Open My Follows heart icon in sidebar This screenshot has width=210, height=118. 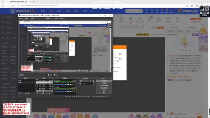(3, 17)
